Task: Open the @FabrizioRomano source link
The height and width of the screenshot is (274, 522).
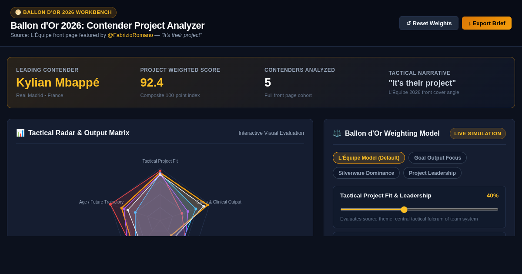Action: pyautogui.click(x=130, y=35)
